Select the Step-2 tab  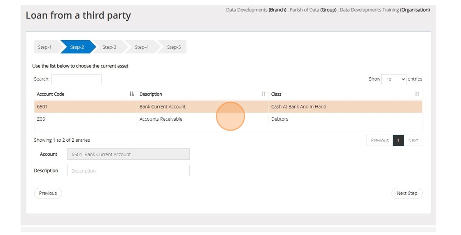[77, 47]
